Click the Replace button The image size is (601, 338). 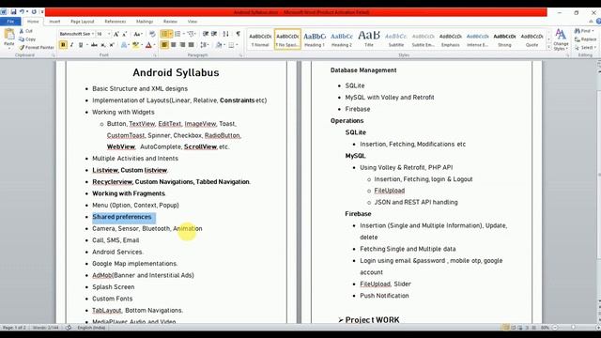point(585,39)
